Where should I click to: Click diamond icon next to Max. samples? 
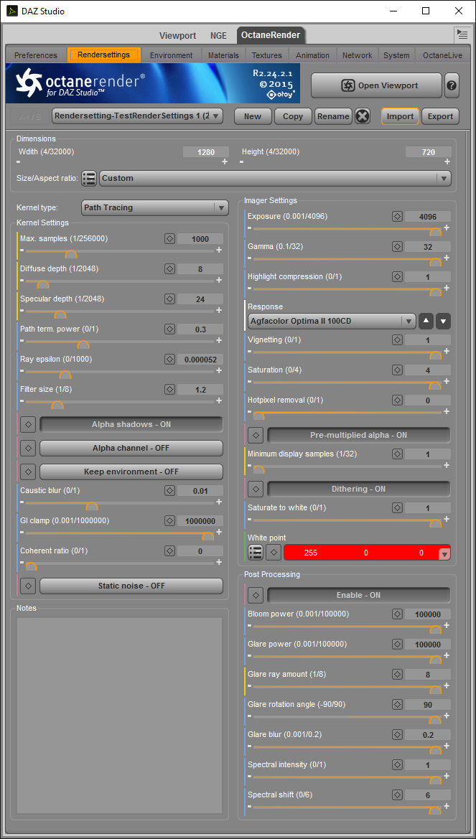point(169,239)
